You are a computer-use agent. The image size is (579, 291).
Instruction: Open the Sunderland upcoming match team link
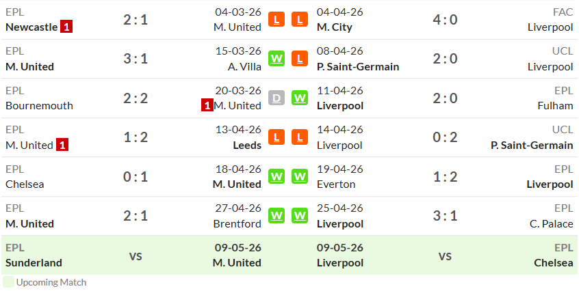[x=34, y=262]
